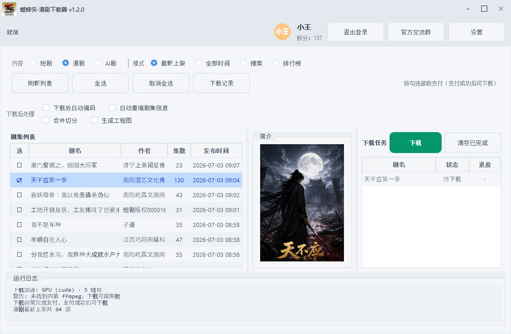Screen dimensions: 511x334
Task: Open the 下载记录 button
Action: click(x=222, y=83)
